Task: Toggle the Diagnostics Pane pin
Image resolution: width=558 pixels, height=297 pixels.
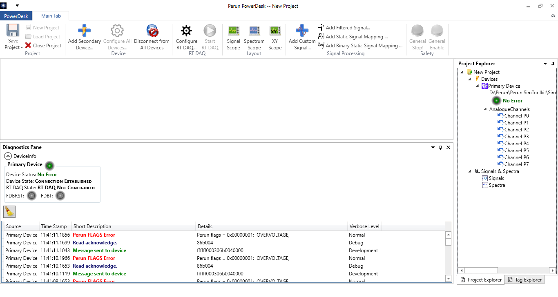Action: [440, 148]
